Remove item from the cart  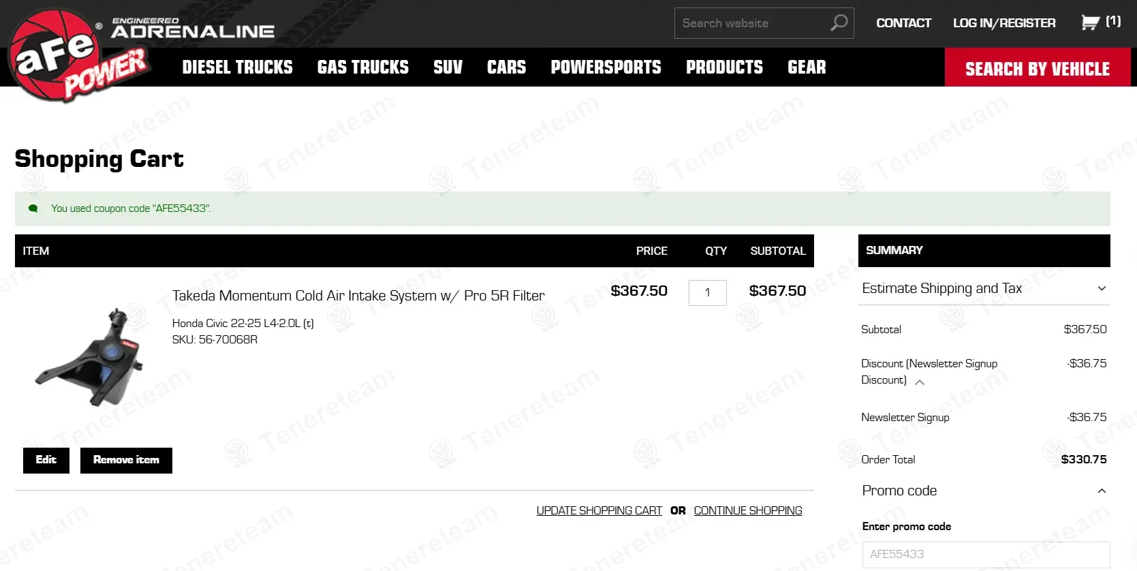click(126, 460)
